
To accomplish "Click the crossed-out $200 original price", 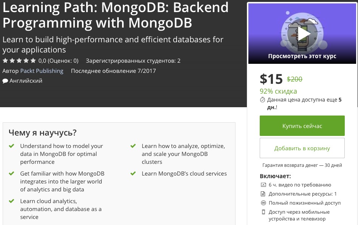I will pyautogui.click(x=294, y=79).
